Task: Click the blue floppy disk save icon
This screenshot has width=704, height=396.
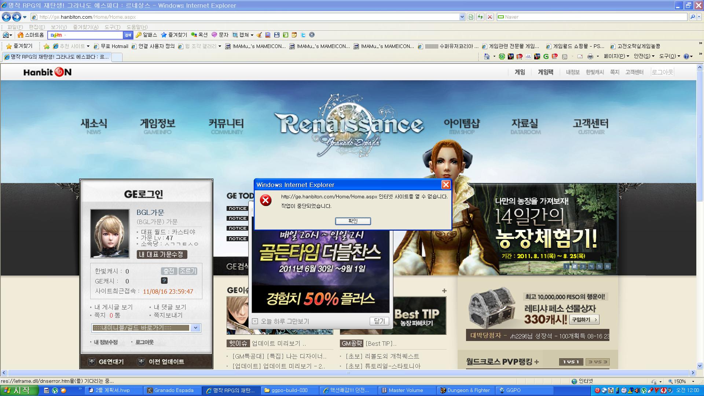Action: [x=277, y=35]
